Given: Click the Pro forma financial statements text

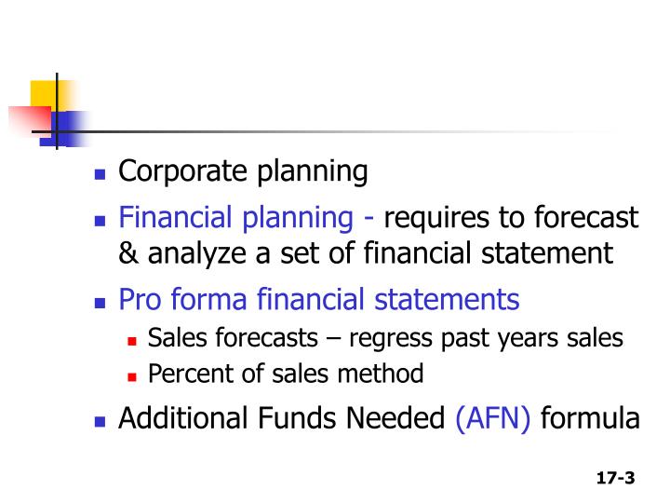Looking at the screenshot, I should [x=319, y=299].
